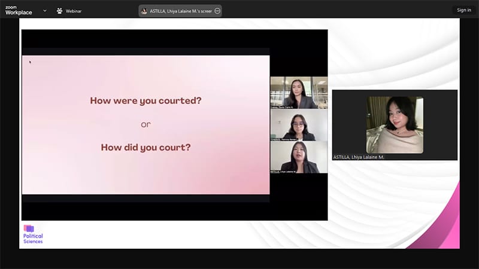This screenshot has width=479, height=269.
Task: Click the word "or" on the slide
Action: [x=145, y=124]
